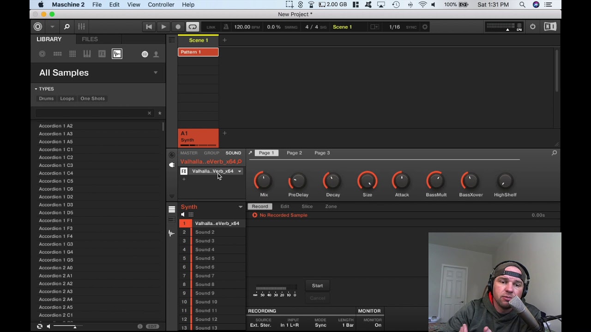The image size is (591, 332).
Task: Select Instruments type icon in library
Action: [87, 54]
